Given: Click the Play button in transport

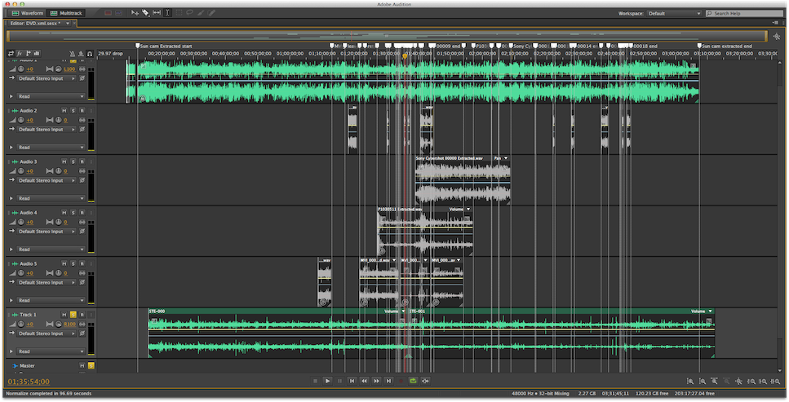Looking at the screenshot, I should point(327,381).
